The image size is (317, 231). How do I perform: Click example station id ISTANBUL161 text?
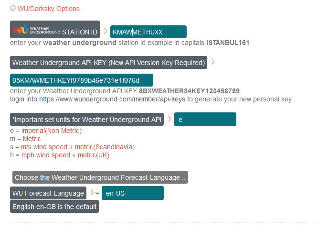point(228,43)
